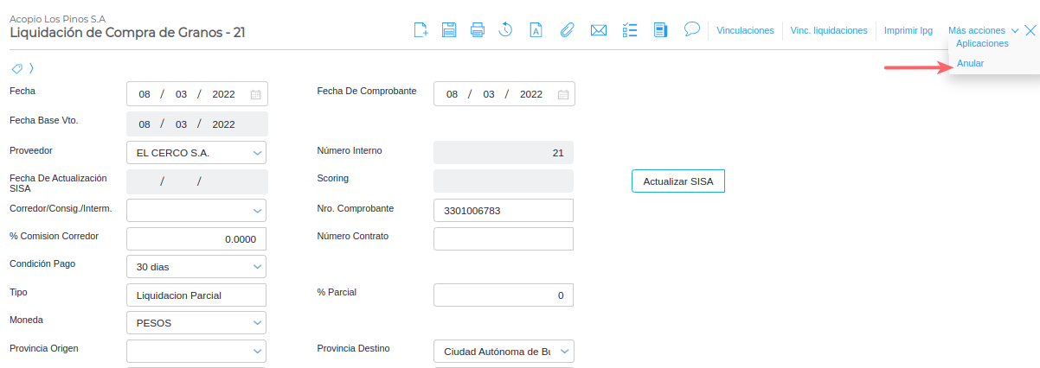Viewport: 1040px width, 368px height.
Task: Click the envelope email icon
Action: 598,30
